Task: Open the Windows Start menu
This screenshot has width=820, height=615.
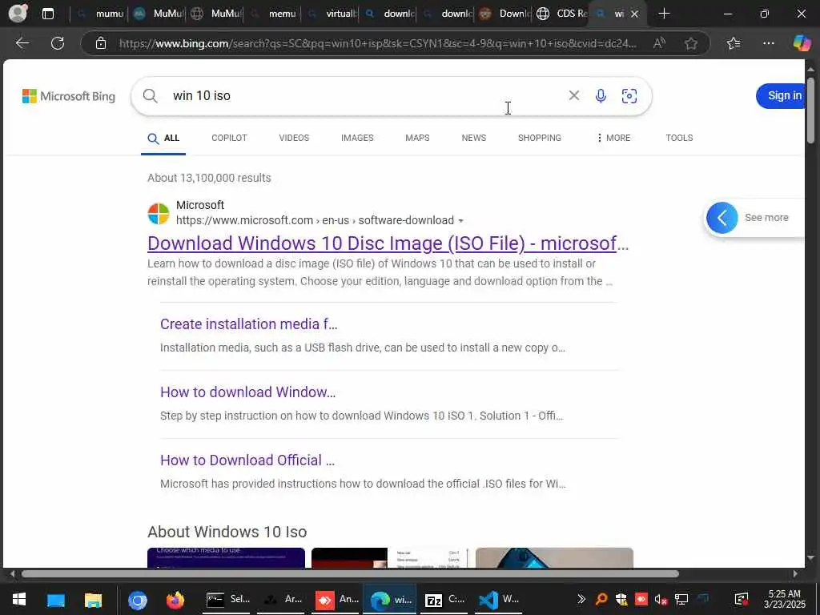Action: 19,599
